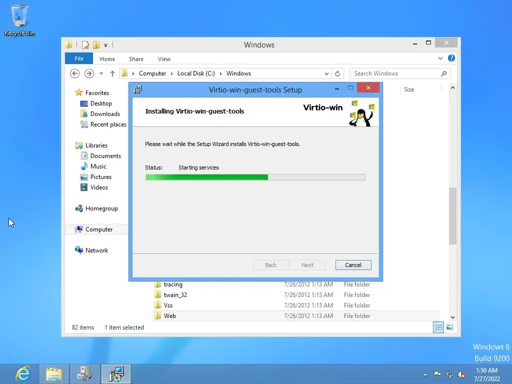Expand the ribbon chevron

coord(440,58)
